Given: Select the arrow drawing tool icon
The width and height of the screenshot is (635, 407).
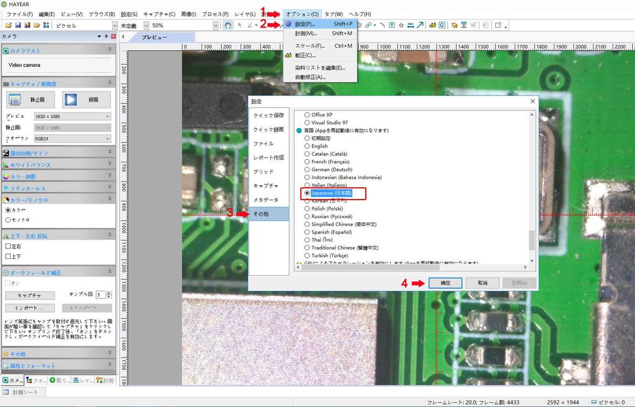Looking at the screenshot, I should (421, 25).
